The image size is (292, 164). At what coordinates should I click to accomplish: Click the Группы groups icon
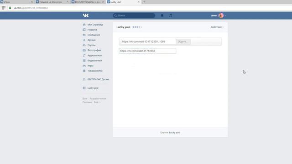click(84, 45)
